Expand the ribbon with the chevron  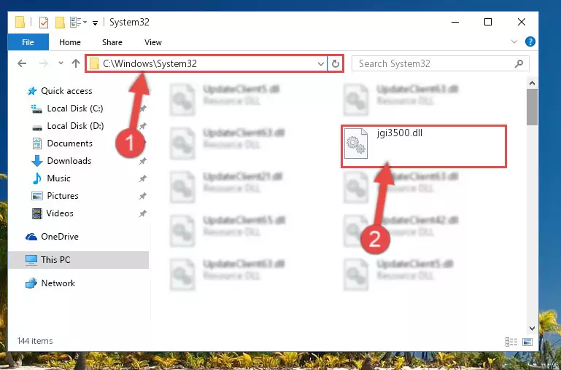514,42
